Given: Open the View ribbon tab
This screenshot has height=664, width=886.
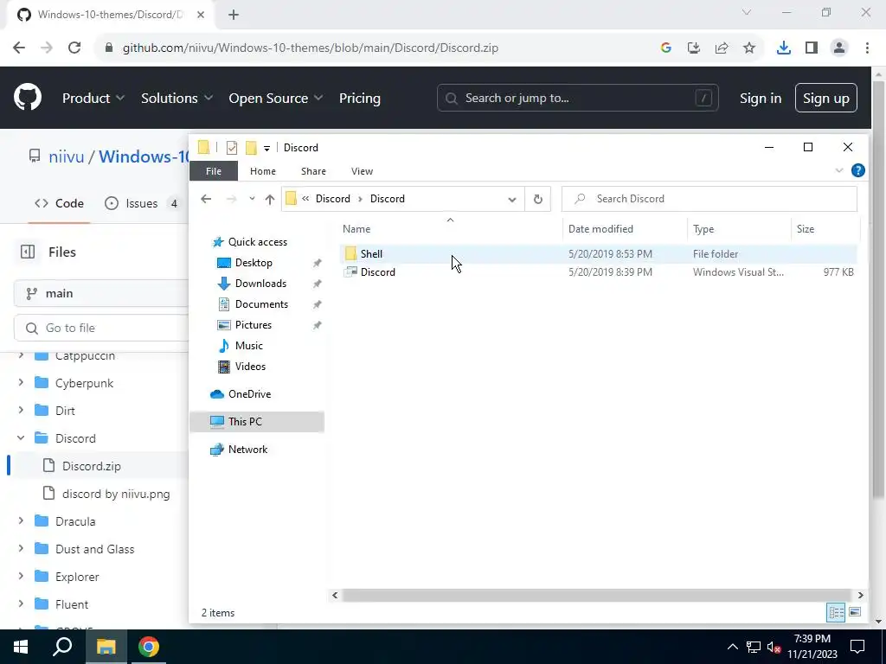Looking at the screenshot, I should click(x=363, y=171).
